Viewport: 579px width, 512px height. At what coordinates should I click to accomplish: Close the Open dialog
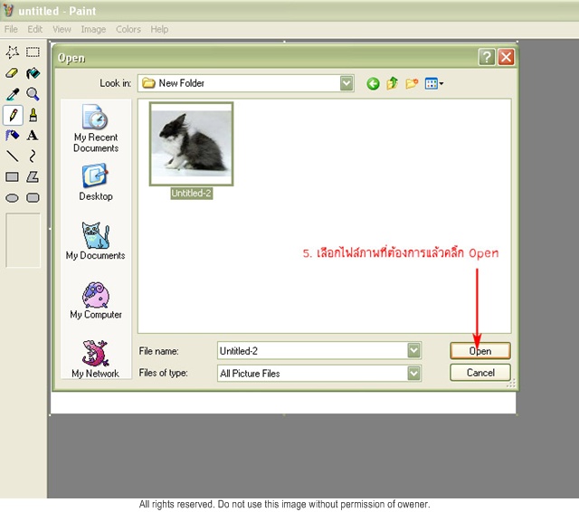pos(506,57)
